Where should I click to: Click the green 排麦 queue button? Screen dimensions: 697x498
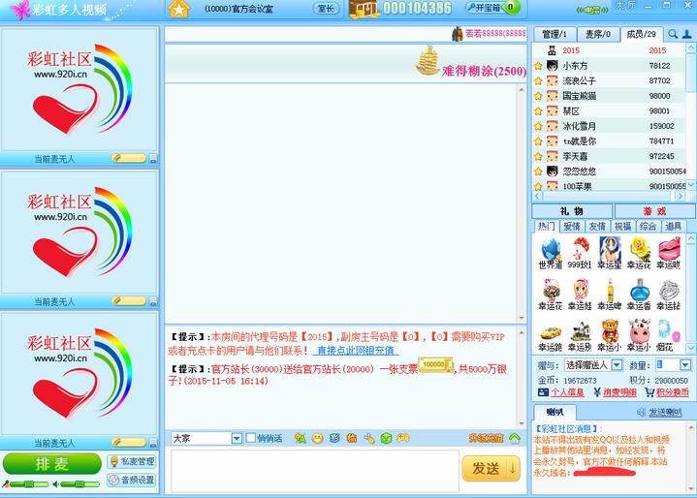[x=52, y=464]
